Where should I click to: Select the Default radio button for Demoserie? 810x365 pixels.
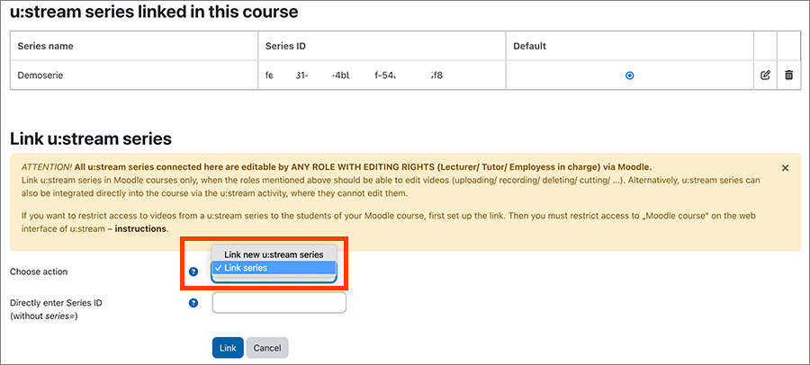pyautogui.click(x=629, y=76)
